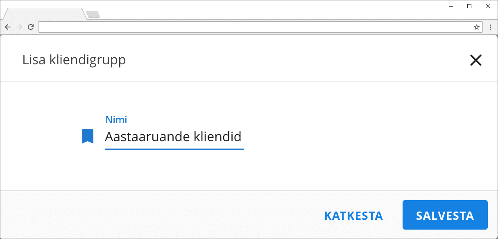Maximize the browser window
This screenshot has width=498, height=239.
coord(469,6)
